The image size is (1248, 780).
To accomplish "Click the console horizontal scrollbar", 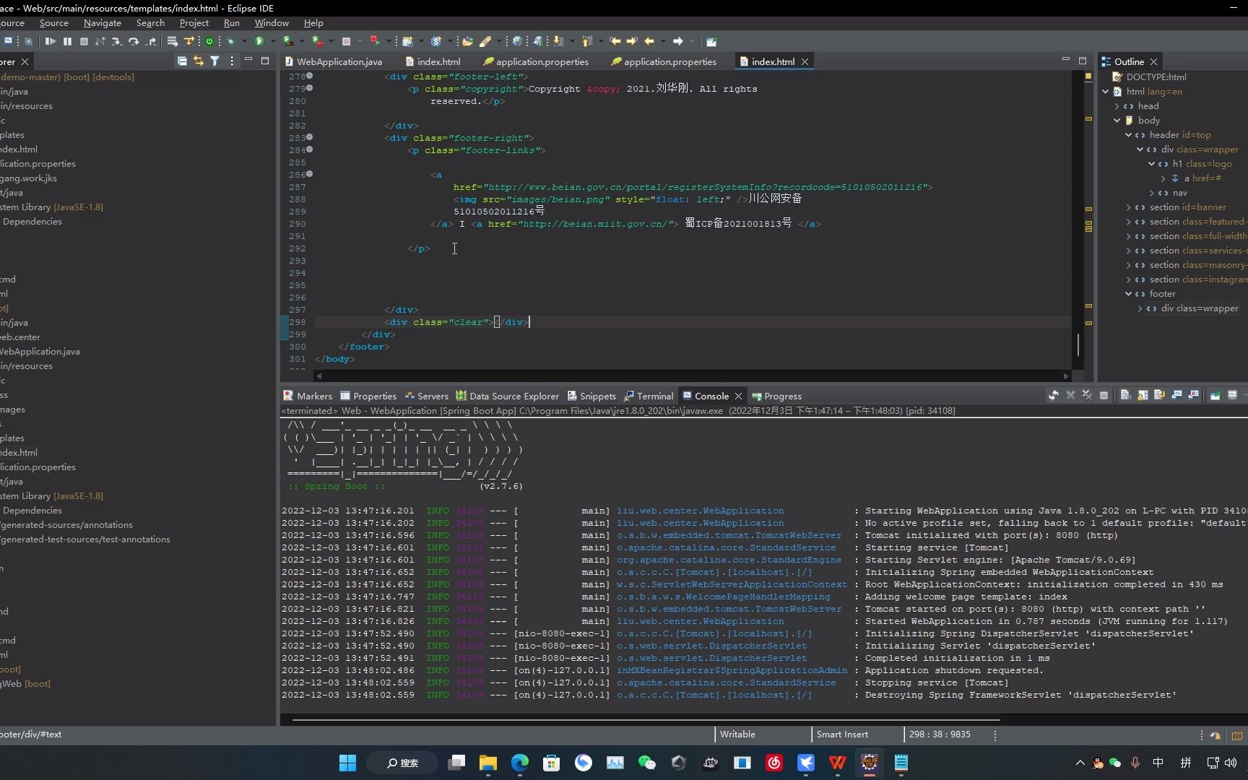I will [646, 719].
